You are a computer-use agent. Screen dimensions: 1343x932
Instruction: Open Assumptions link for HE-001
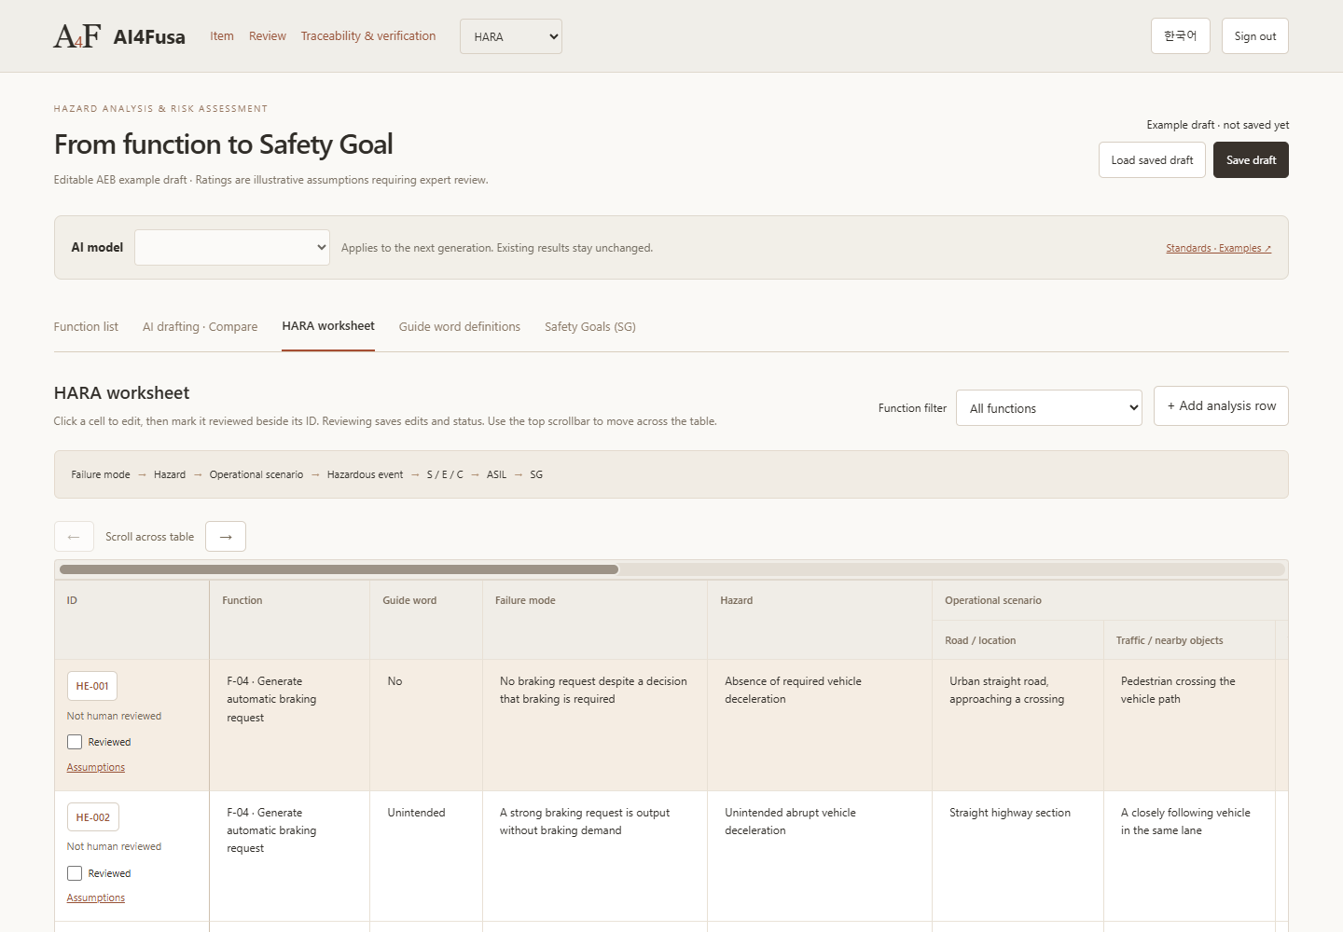point(96,768)
